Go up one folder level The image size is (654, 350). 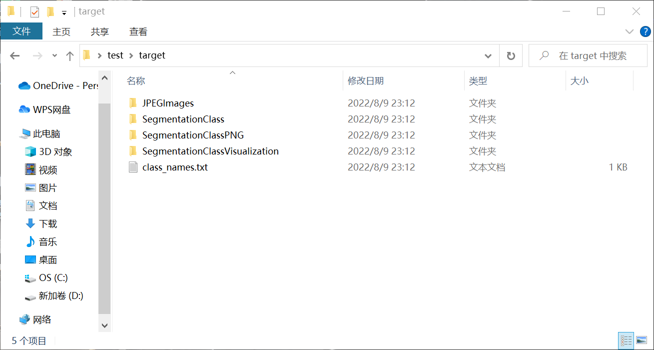pyautogui.click(x=70, y=56)
